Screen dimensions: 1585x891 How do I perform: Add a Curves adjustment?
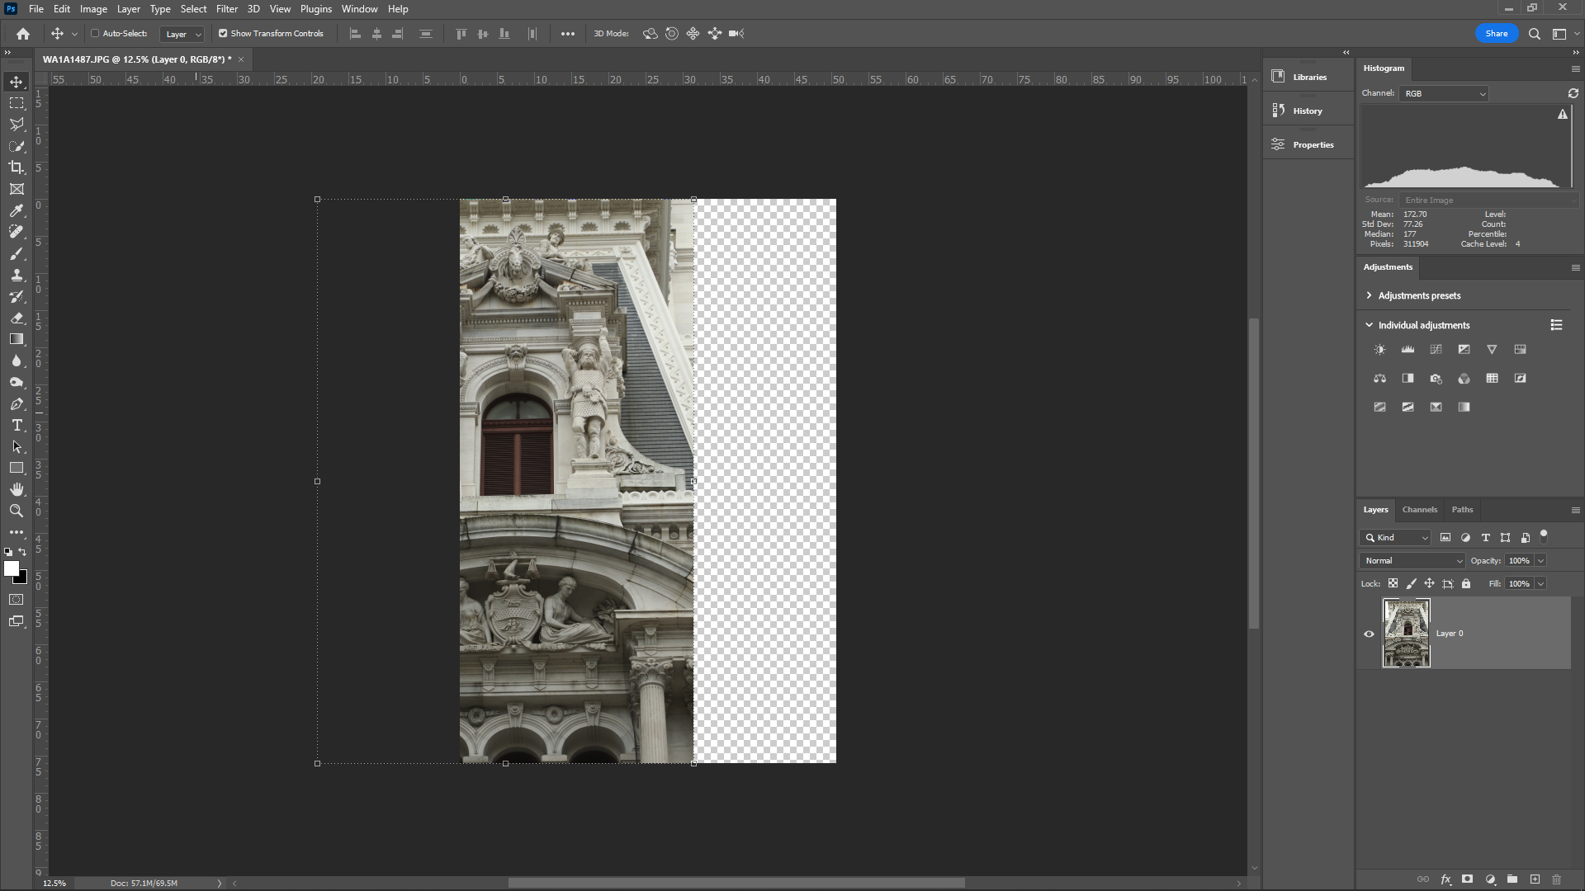(x=1436, y=349)
